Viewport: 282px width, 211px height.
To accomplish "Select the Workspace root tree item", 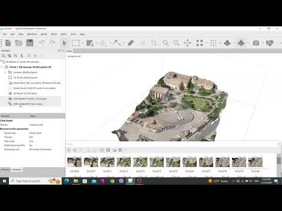I will coord(22,62).
